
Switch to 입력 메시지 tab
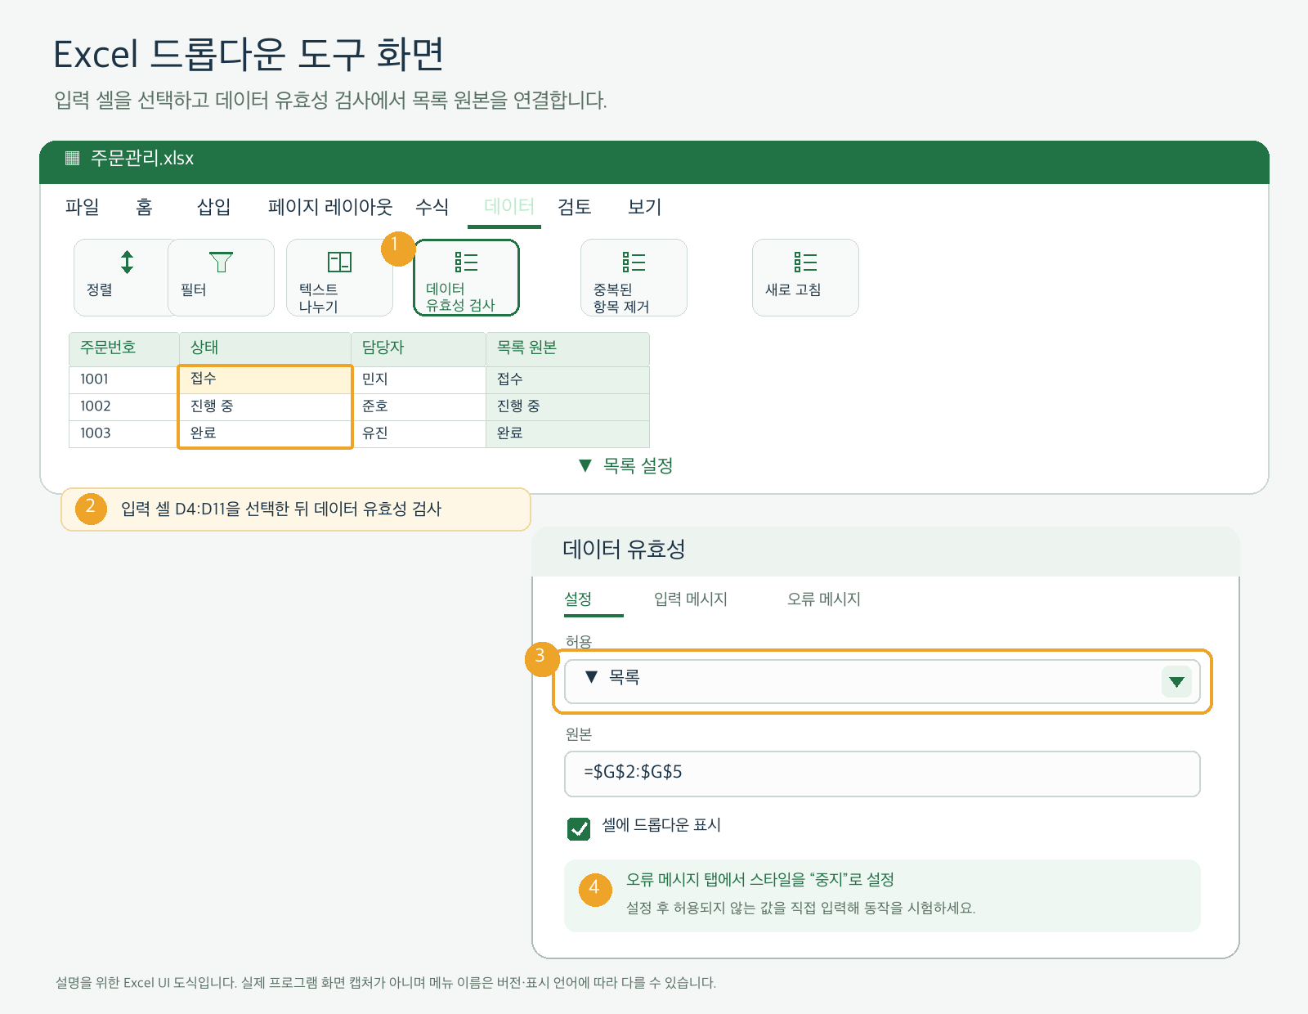pos(691,599)
